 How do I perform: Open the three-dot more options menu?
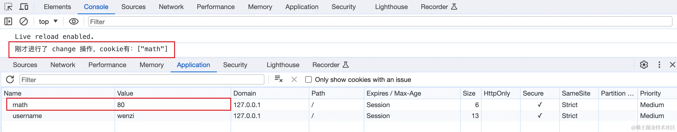coord(659,65)
